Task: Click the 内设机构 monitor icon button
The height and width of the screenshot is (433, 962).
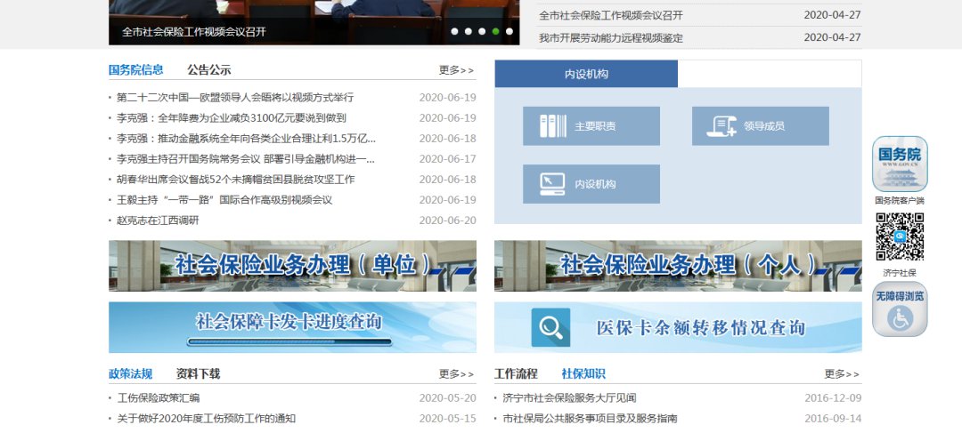Action: click(x=552, y=184)
